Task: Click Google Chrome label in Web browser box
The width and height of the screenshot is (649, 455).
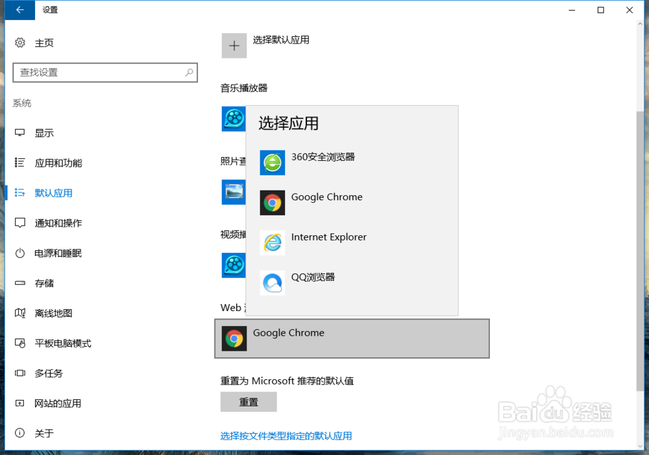Action: 289,333
